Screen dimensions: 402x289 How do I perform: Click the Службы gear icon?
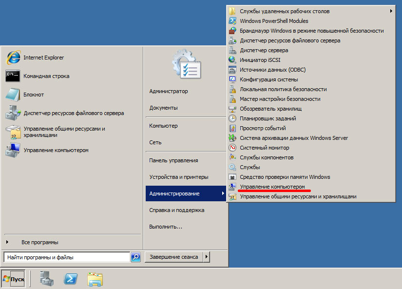232,167
